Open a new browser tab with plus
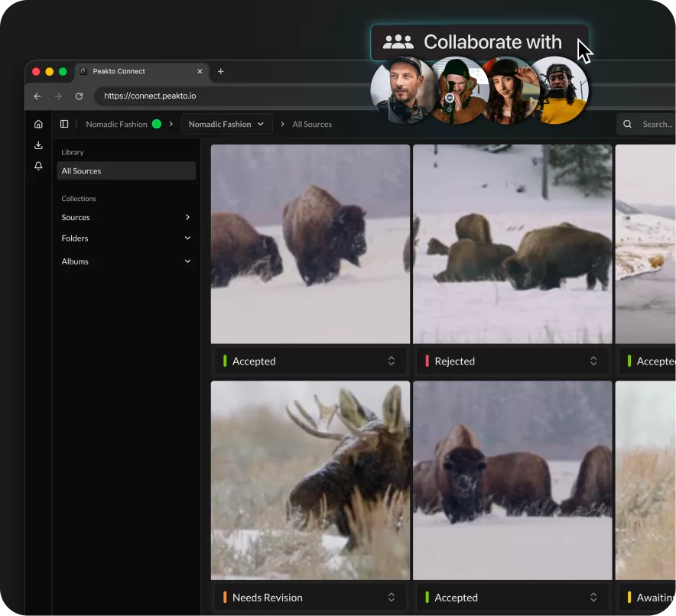Screen dimensions: 676x616 coord(221,72)
